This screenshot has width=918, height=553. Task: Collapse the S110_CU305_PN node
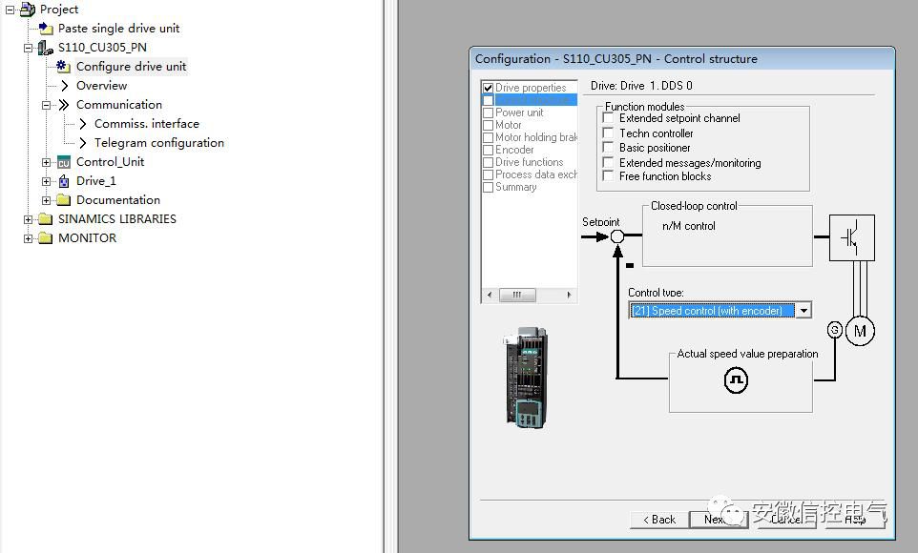pyautogui.click(x=28, y=48)
